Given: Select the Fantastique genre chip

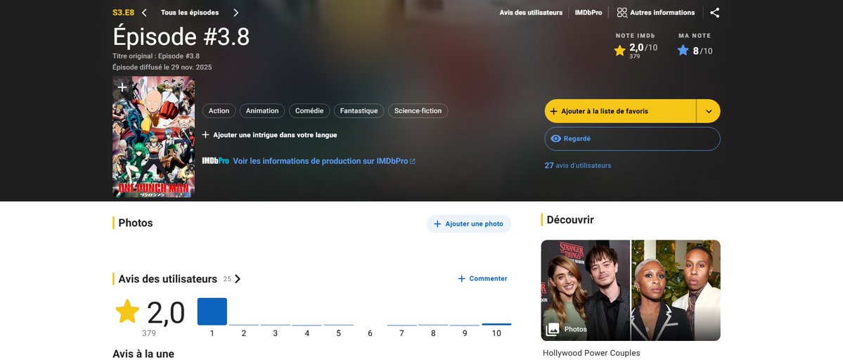Looking at the screenshot, I should pyautogui.click(x=359, y=111).
